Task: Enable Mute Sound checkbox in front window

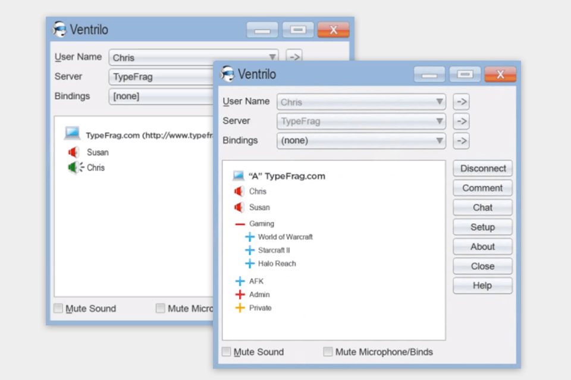Action: point(227,352)
